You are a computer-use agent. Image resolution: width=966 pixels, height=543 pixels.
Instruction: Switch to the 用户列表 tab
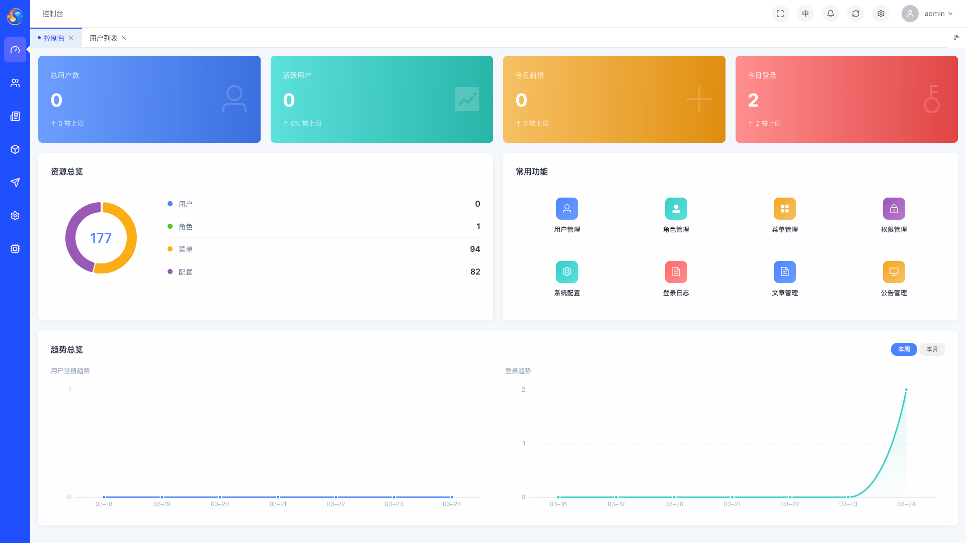[103, 38]
